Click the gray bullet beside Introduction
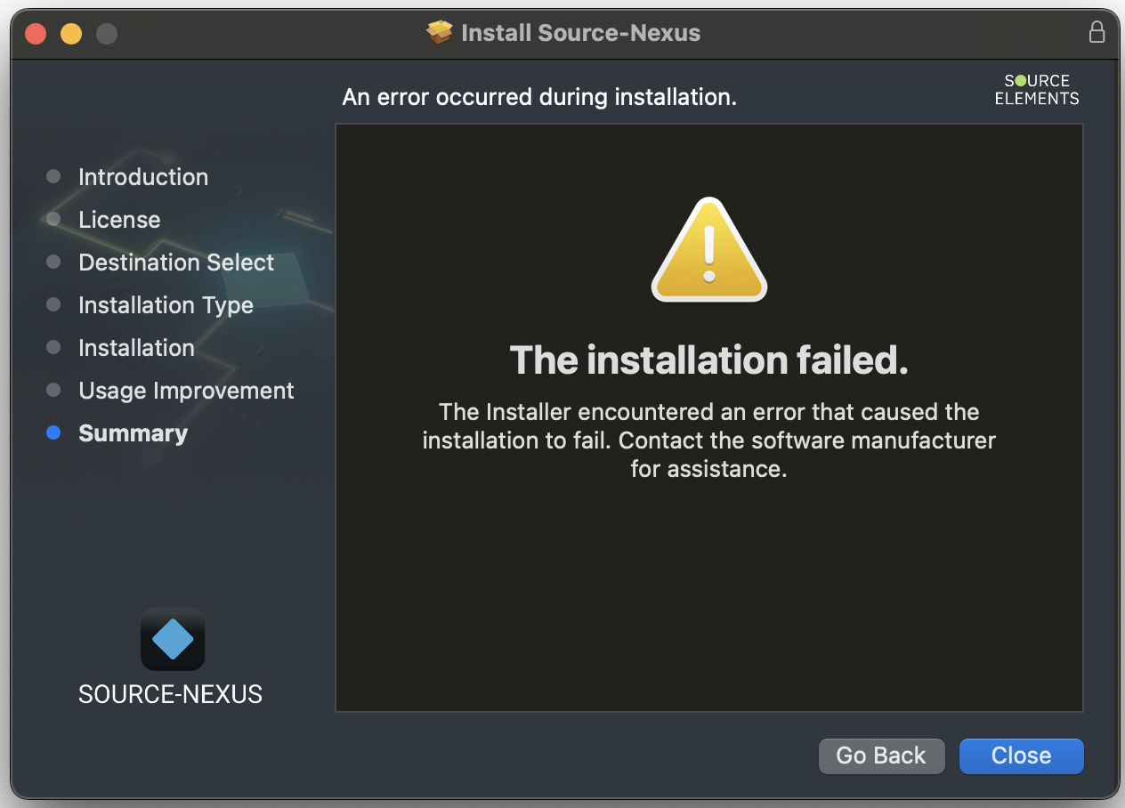The width and height of the screenshot is (1125, 808). [x=53, y=177]
